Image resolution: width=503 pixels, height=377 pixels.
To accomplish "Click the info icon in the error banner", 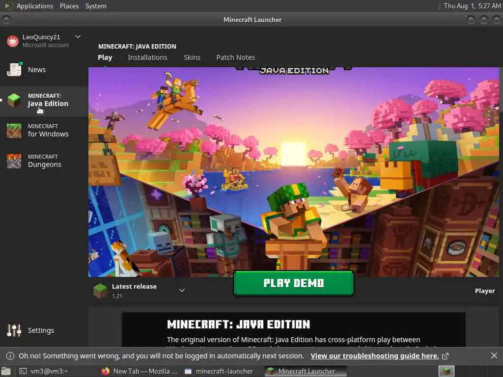I will (10, 356).
